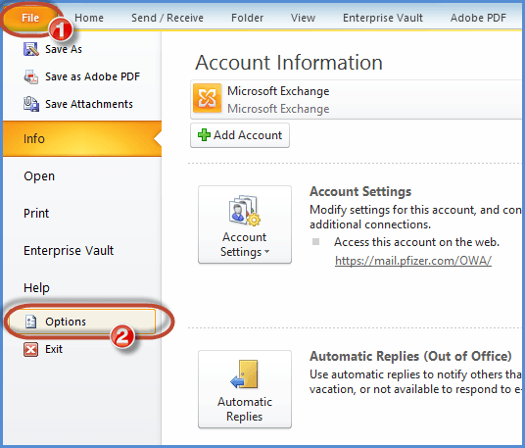Click the Save As label
Image resolution: width=525 pixels, height=448 pixels.
[64, 49]
